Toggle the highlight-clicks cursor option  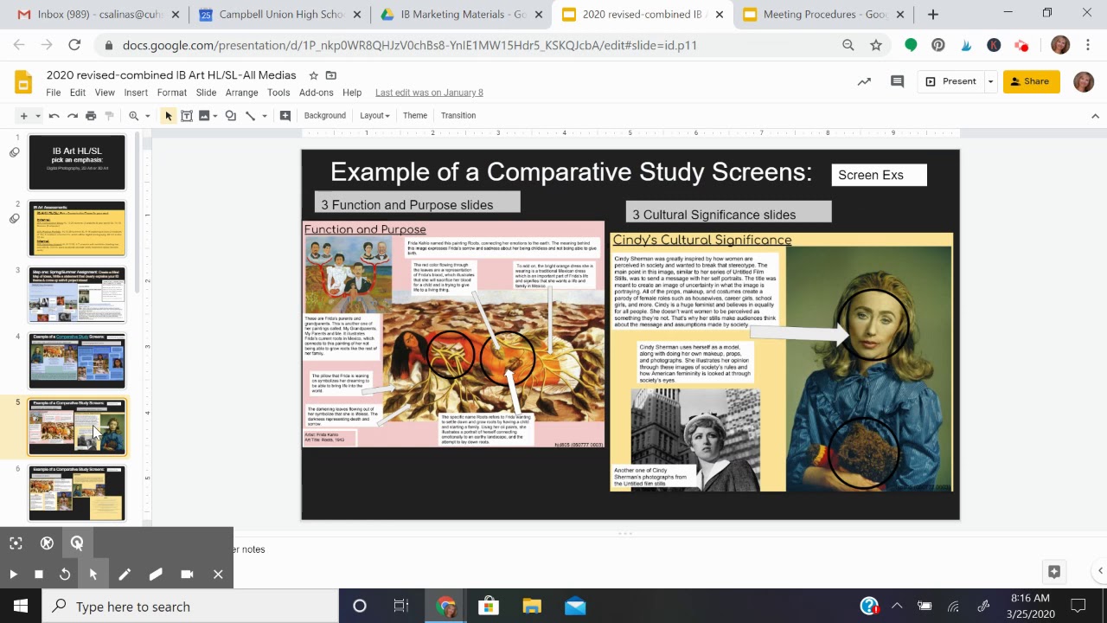[x=77, y=543]
